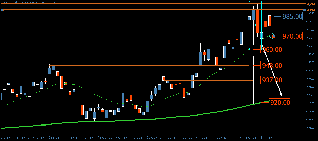Click the 944.10 value on price axis

click(310, 71)
